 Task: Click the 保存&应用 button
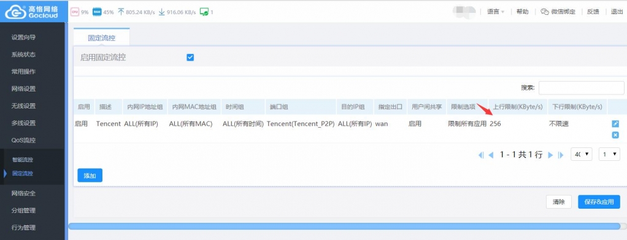coord(599,202)
